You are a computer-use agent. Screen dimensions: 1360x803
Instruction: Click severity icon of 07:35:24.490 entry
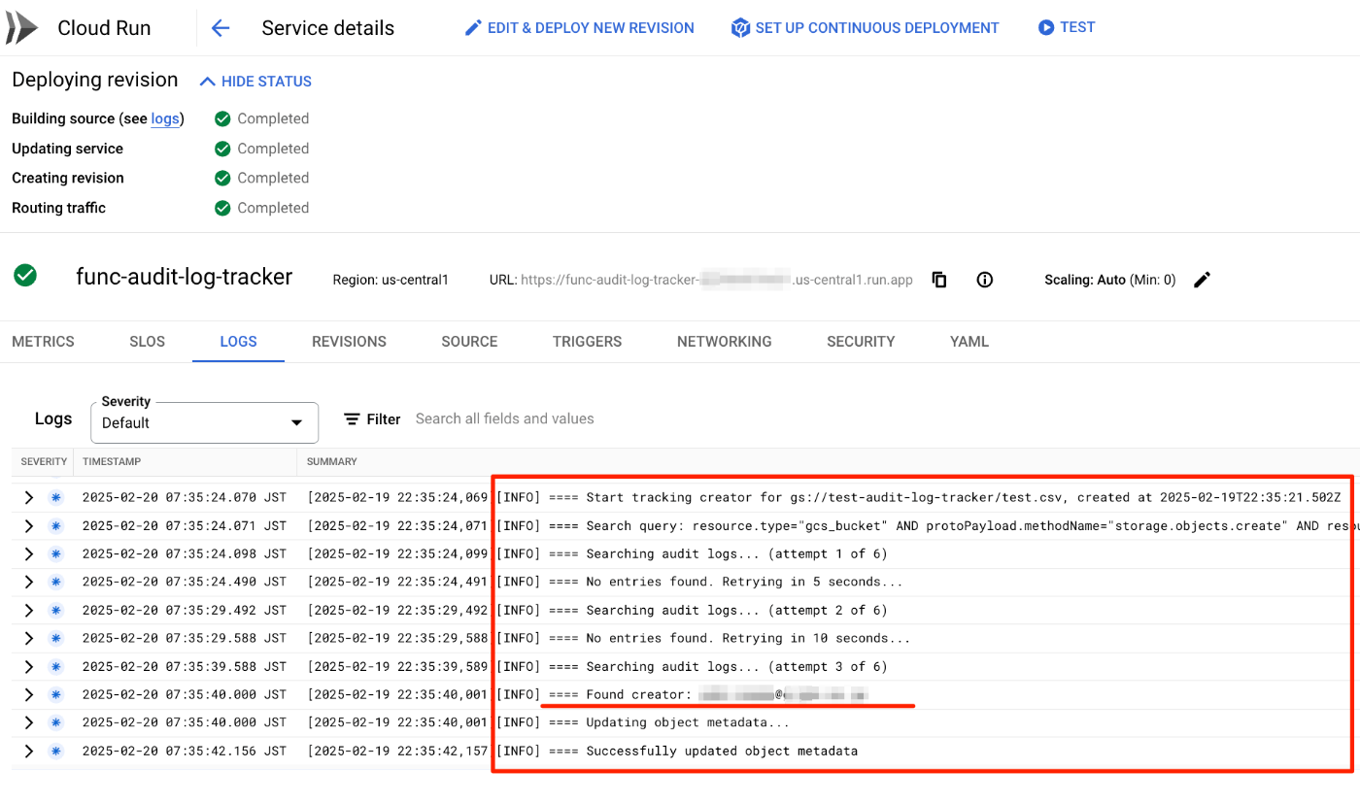pos(56,582)
